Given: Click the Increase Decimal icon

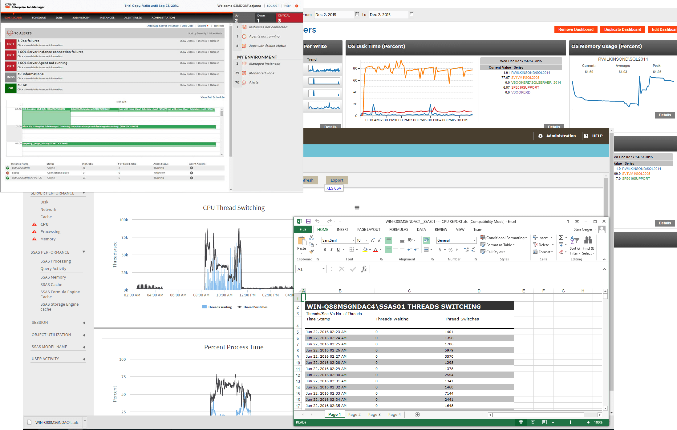Looking at the screenshot, I should pyautogui.click(x=466, y=250).
